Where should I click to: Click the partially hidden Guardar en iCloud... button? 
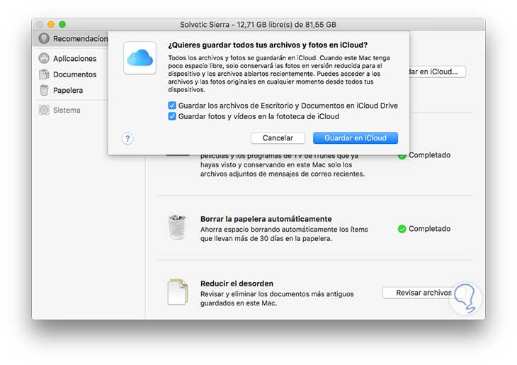pos(437,72)
